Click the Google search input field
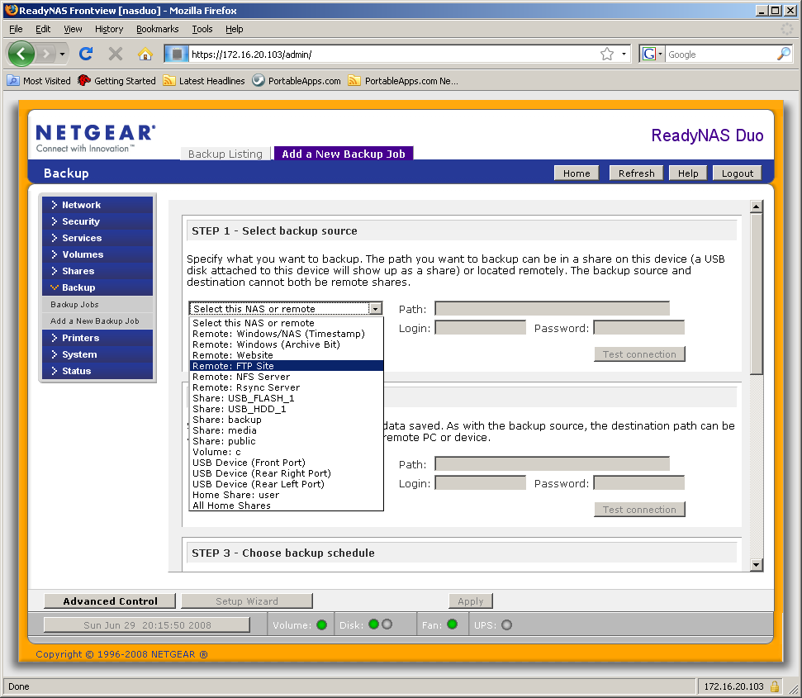The height and width of the screenshot is (698, 802). (x=720, y=55)
